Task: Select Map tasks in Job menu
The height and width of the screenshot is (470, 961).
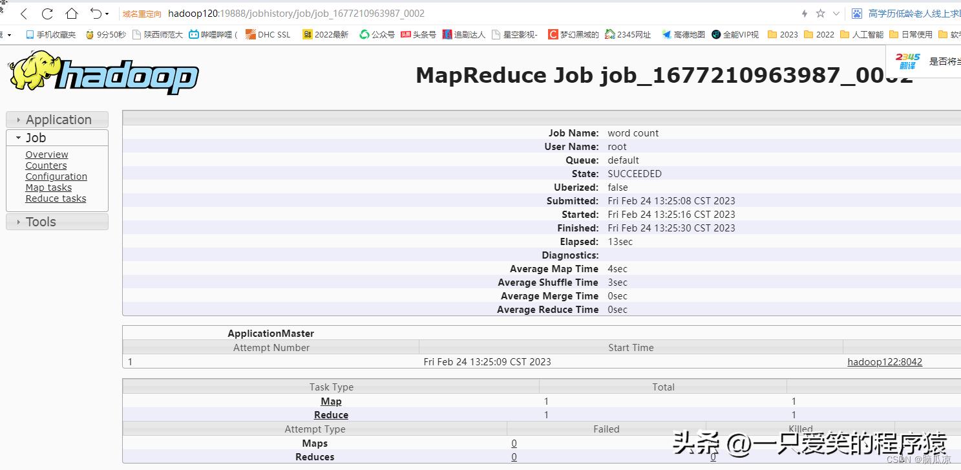Action: coord(48,187)
